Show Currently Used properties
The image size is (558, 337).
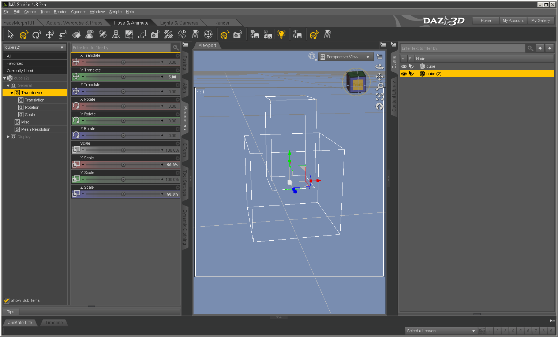click(35, 71)
